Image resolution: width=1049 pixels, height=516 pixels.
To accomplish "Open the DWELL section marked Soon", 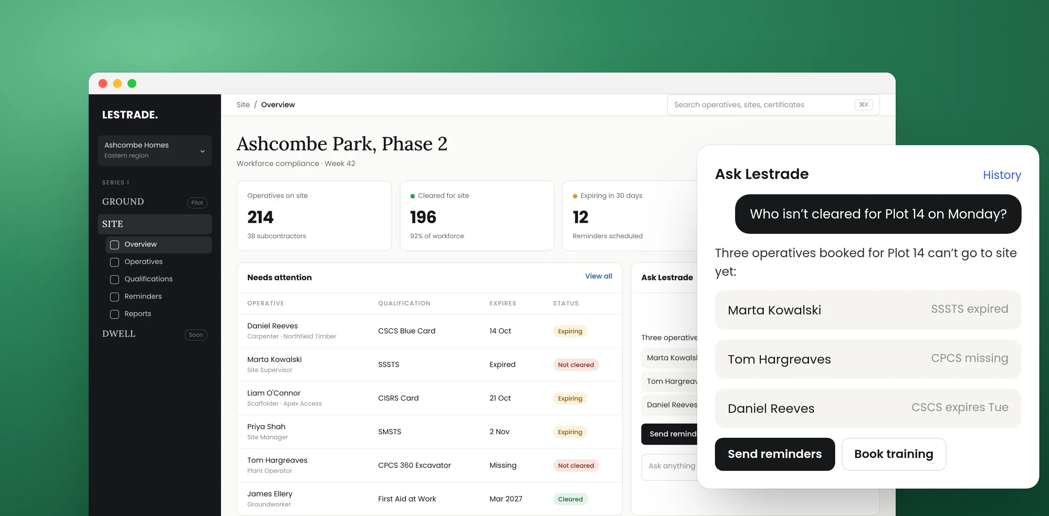I will coord(155,334).
